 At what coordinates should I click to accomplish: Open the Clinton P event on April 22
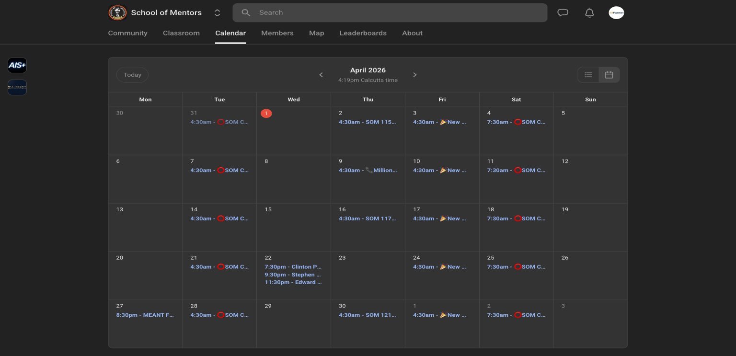point(293,267)
